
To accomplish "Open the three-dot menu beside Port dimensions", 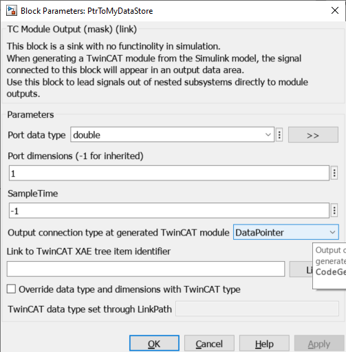I will click(x=334, y=173).
